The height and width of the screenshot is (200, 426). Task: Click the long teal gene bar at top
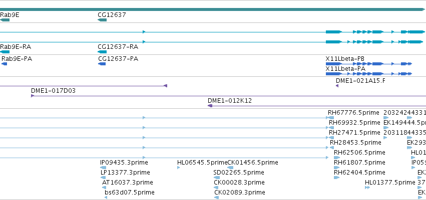click(x=212, y=9)
